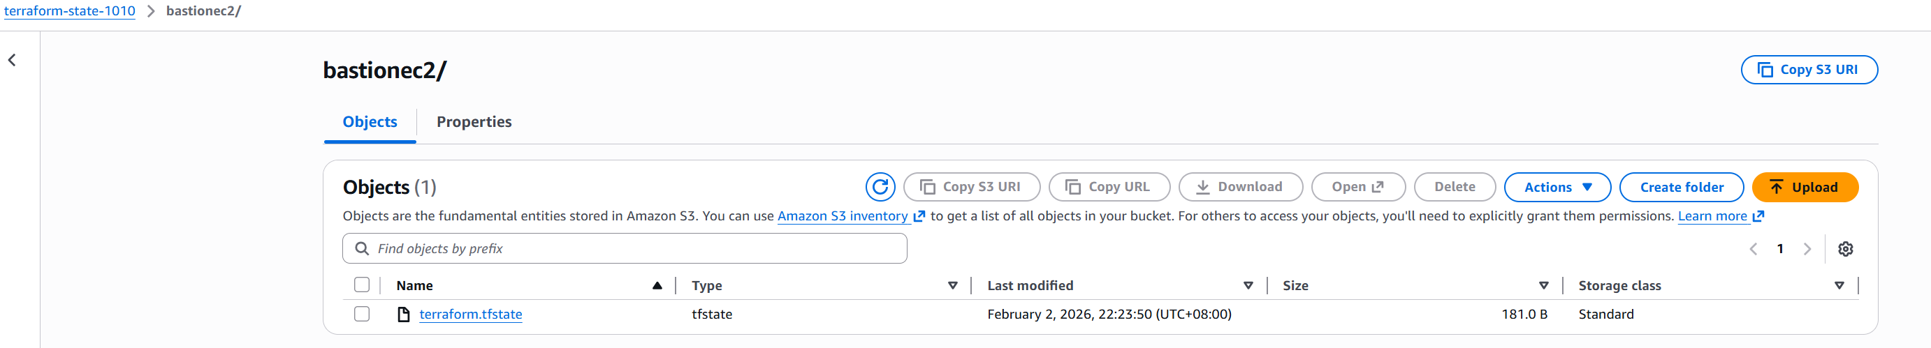Select all objects with header checkbox
Image resolution: width=1931 pixels, height=348 pixels.
click(x=362, y=285)
